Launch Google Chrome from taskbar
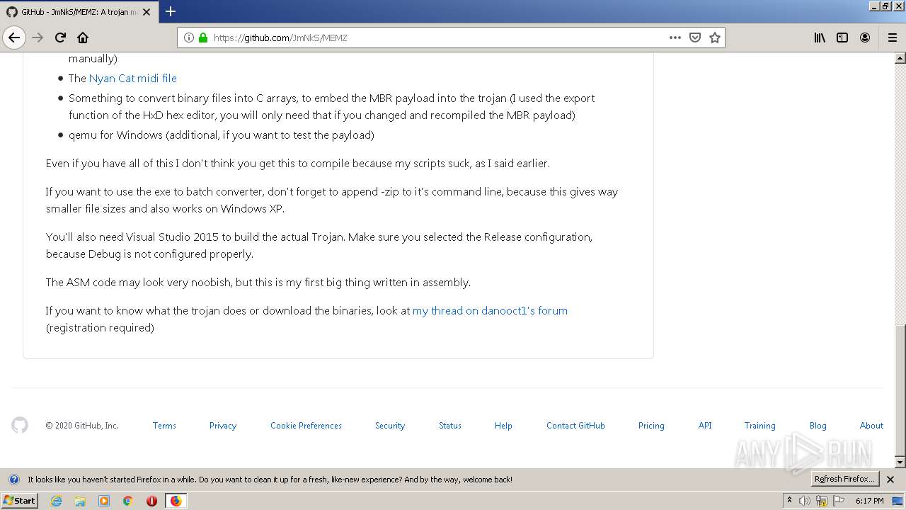 [128, 501]
